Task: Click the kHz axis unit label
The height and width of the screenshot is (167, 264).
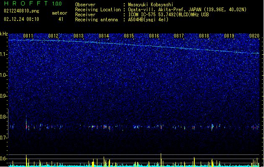Action: pos(4,34)
